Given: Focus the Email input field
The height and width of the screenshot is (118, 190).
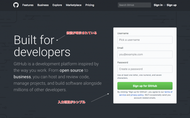Looking at the screenshot, I should 145,54.
